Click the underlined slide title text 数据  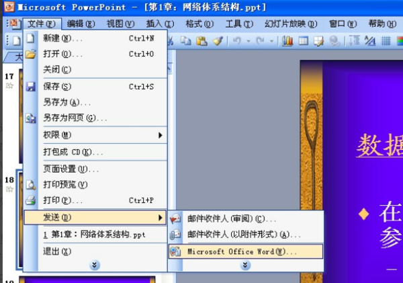click(x=379, y=145)
